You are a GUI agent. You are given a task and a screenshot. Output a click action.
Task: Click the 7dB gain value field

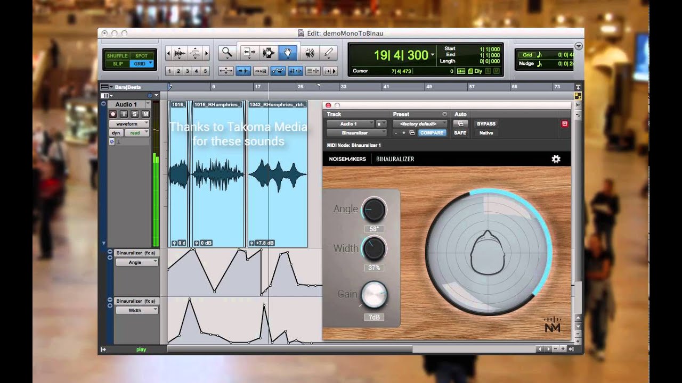pos(374,317)
